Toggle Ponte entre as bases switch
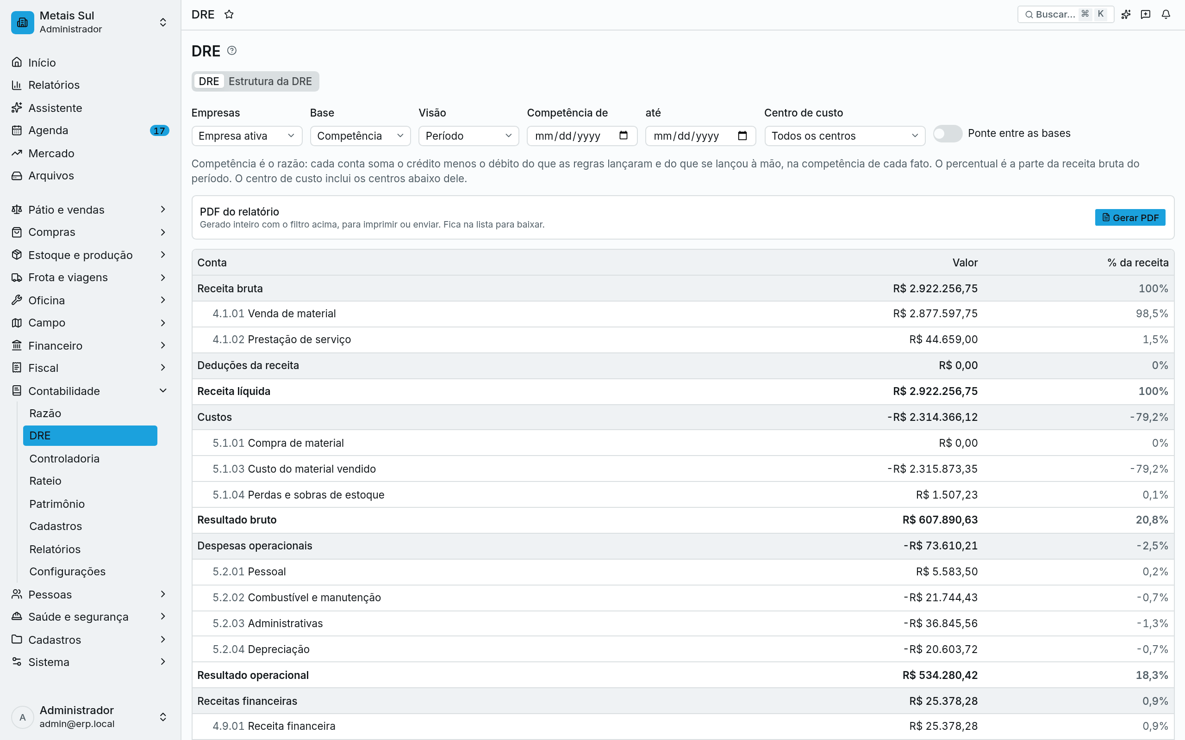1185x740 pixels. point(948,133)
